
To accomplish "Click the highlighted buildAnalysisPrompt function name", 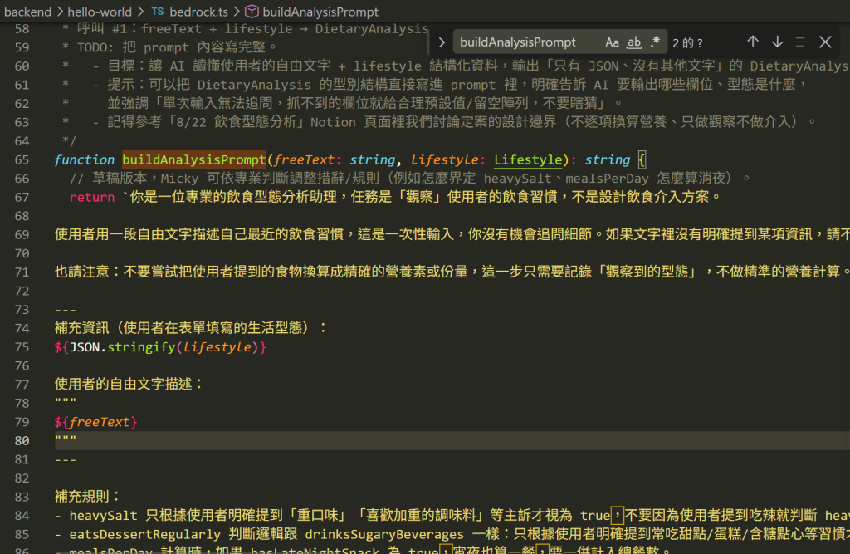I will (x=193, y=159).
